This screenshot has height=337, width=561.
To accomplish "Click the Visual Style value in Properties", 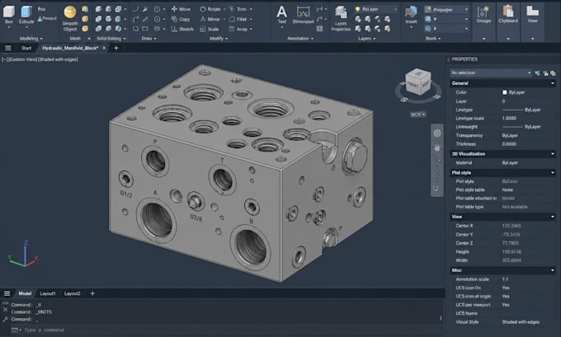I will pyautogui.click(x=521, y=322).
